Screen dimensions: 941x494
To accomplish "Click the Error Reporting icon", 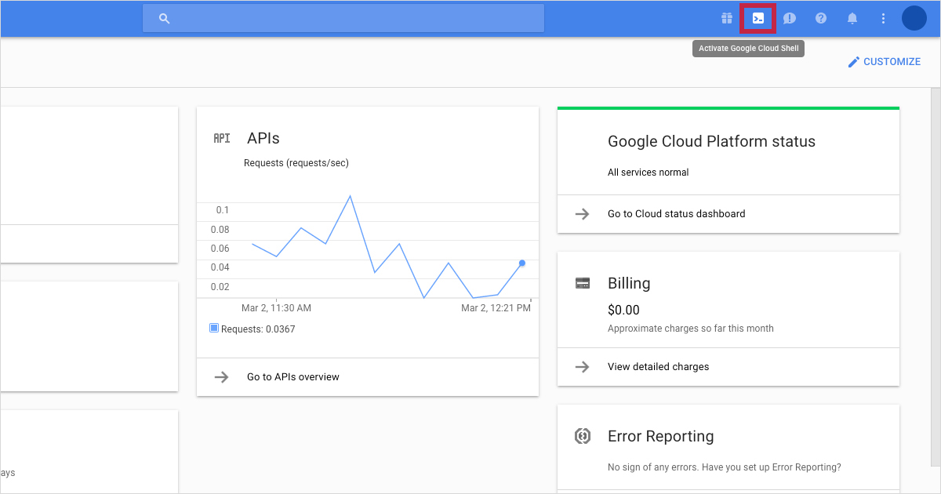I will (x=583, y=436).
